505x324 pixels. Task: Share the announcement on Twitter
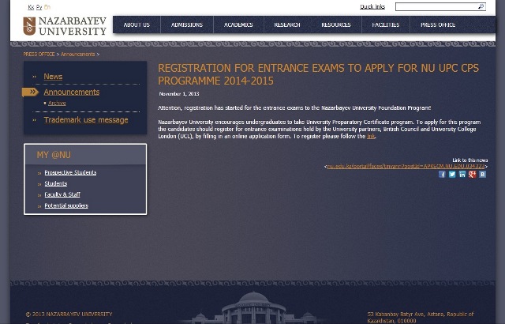pyautogui.click(x=452, y=175)
